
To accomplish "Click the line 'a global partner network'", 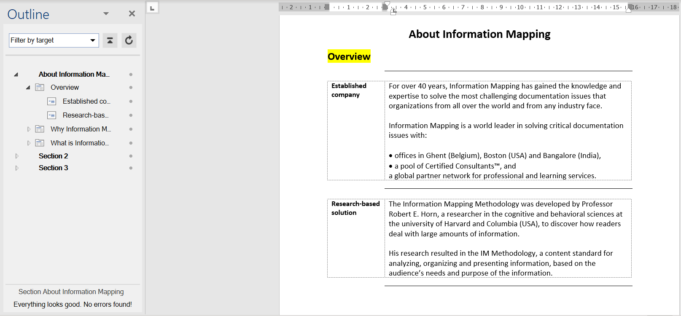I will pyautogui.click(x=492, y=176).
